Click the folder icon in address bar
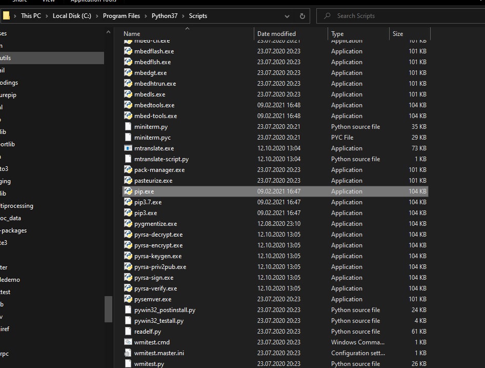485x368 pixels. point(6,15)
